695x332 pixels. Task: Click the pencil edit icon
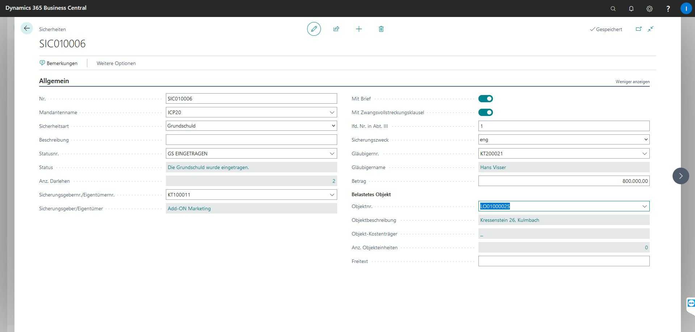point(314,29)
